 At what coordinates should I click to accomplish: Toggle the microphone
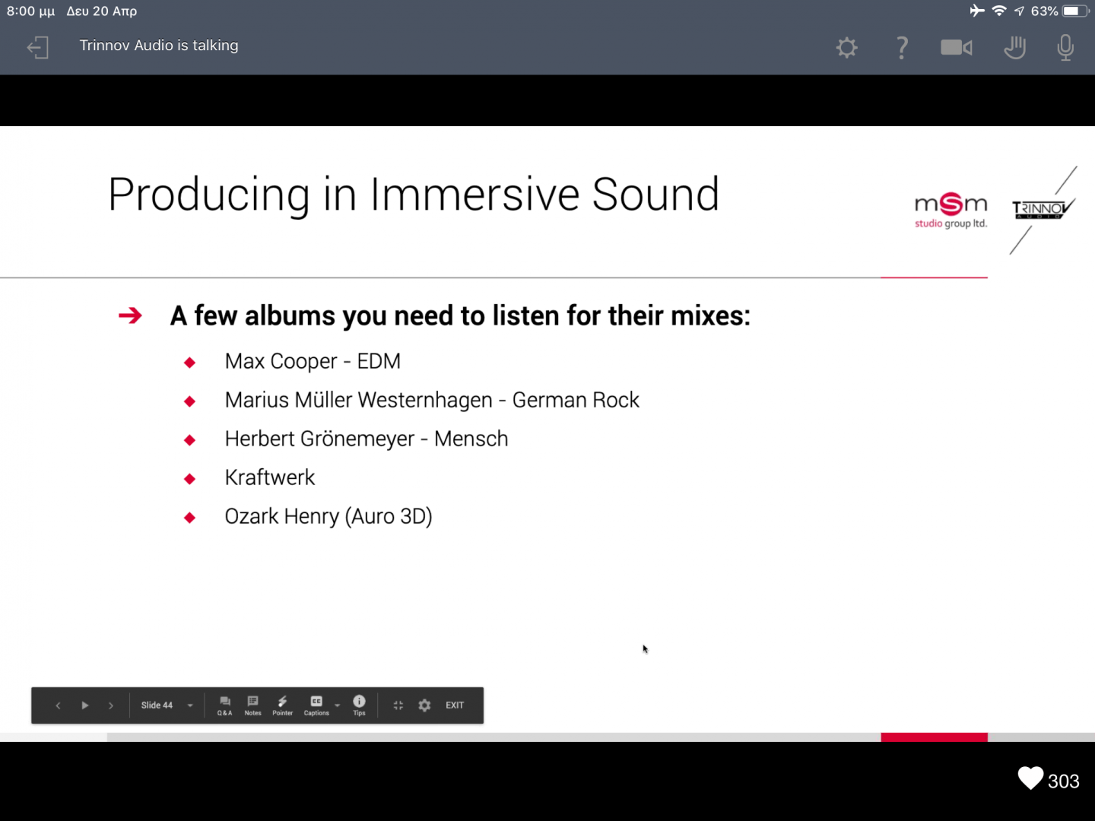(x=1065, y=48)
